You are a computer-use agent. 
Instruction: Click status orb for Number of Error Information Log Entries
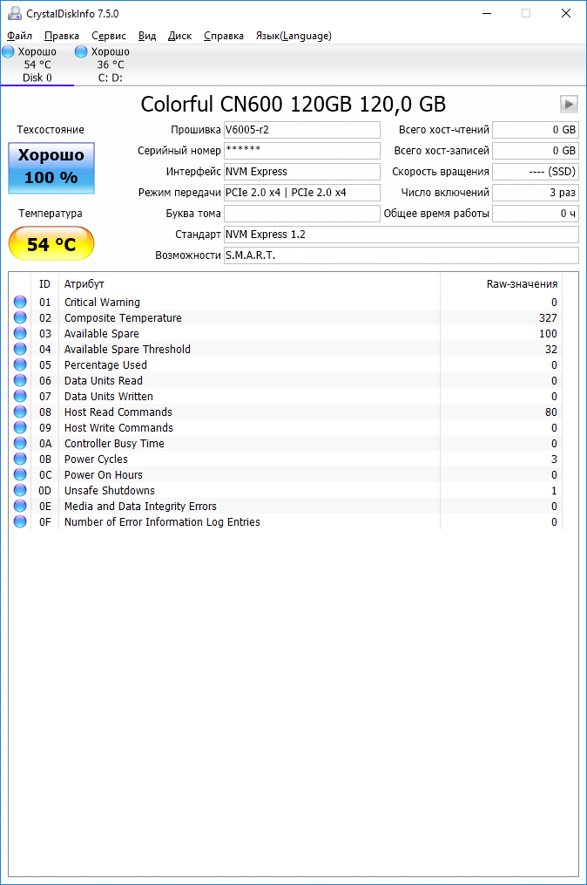[x=20, y=521]
